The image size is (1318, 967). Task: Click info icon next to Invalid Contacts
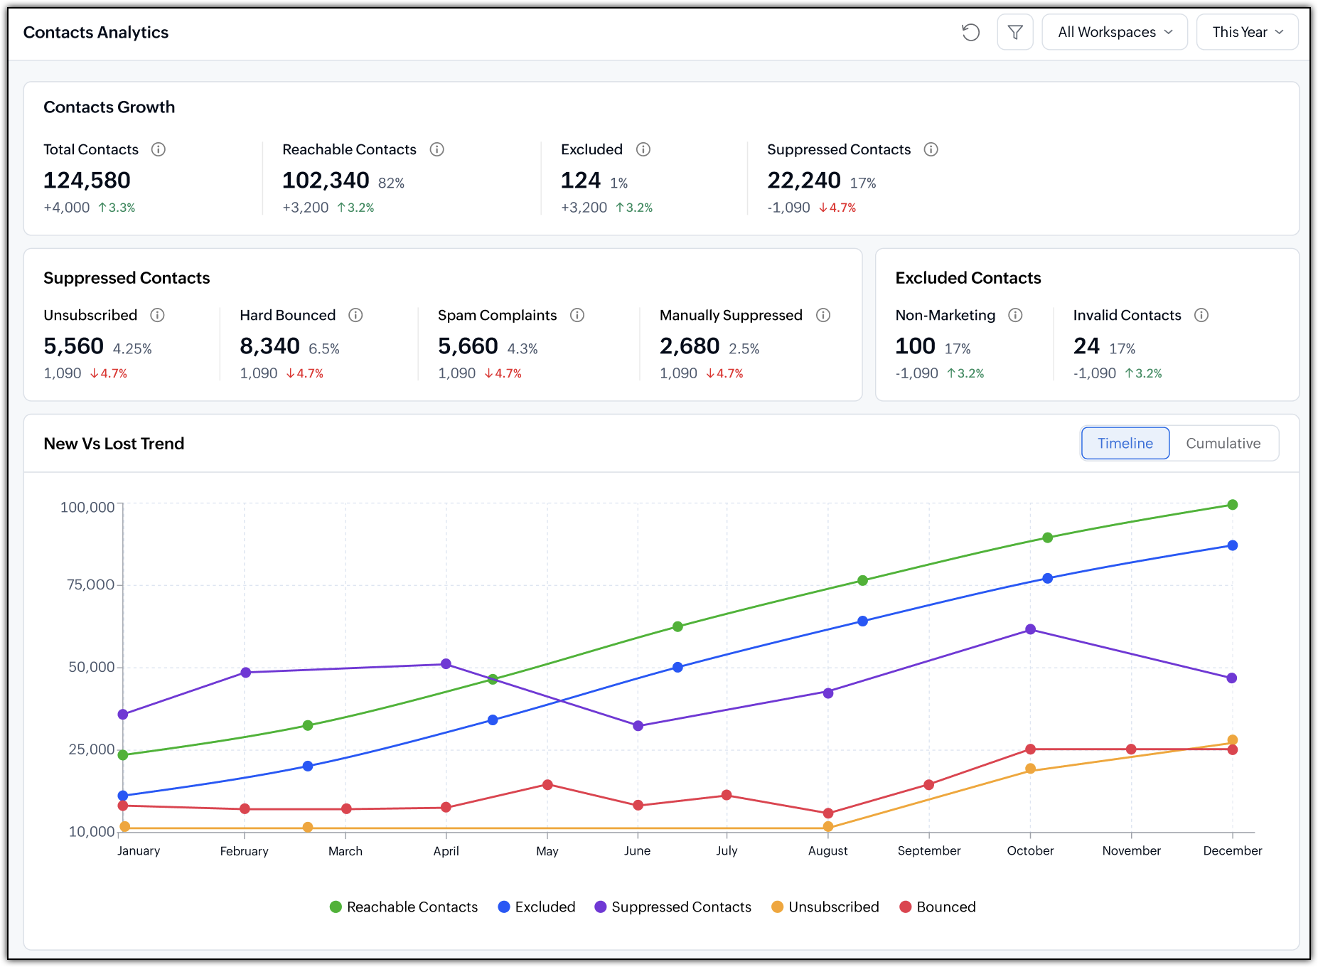(1201, 315)
